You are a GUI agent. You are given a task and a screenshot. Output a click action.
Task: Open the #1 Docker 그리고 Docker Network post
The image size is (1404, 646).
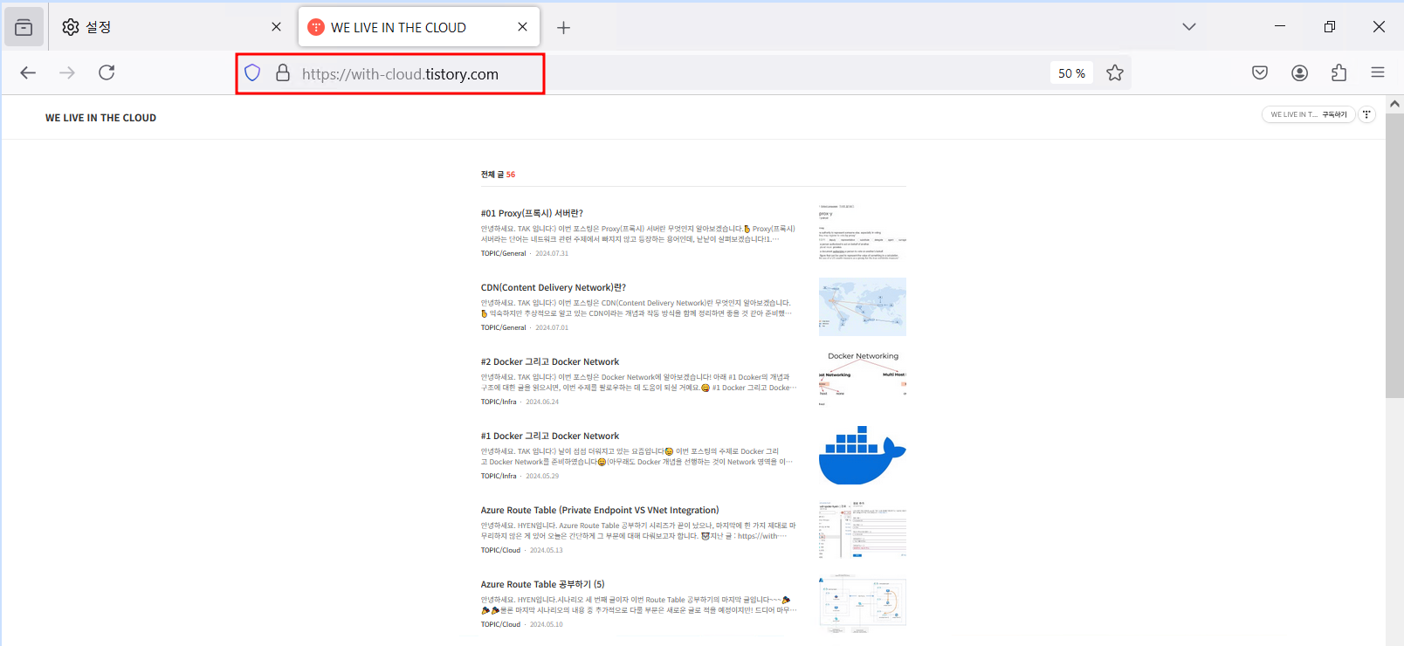click(x=549, y=436)
